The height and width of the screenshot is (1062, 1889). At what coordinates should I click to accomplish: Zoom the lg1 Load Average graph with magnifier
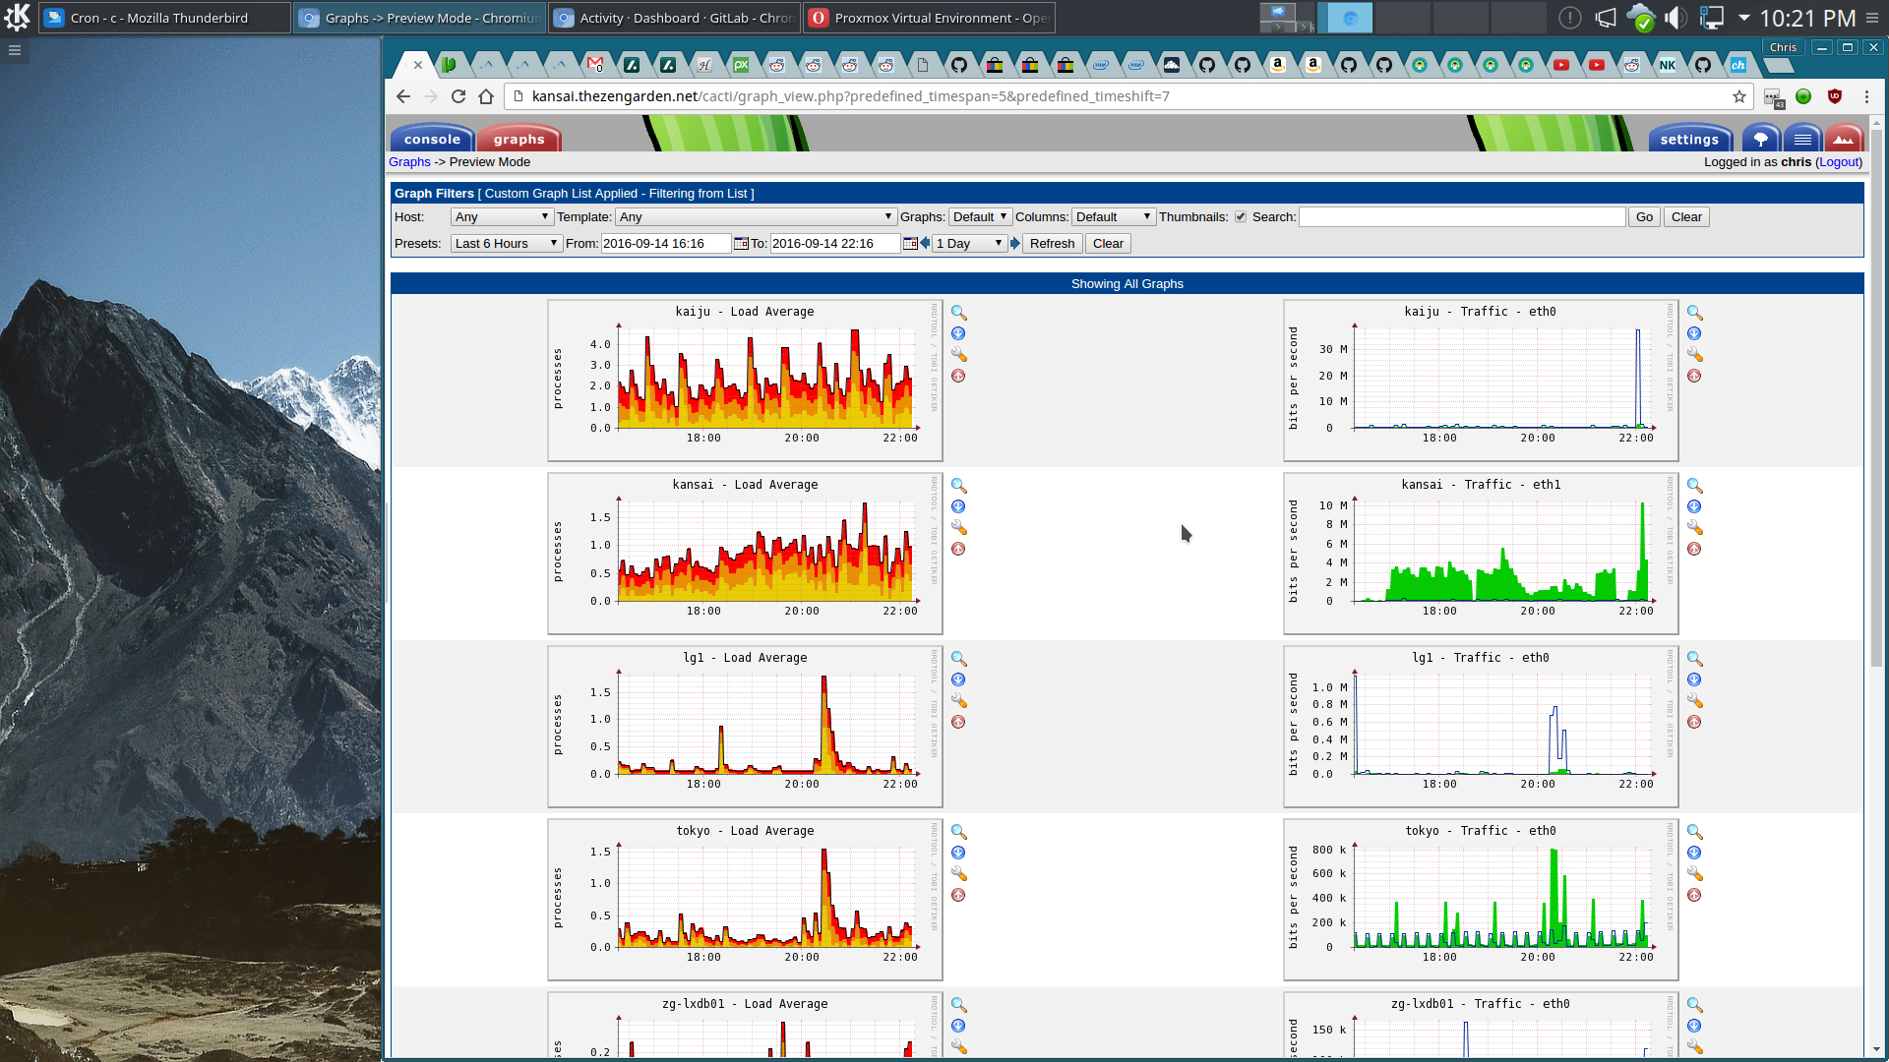[x=958, y=659]
